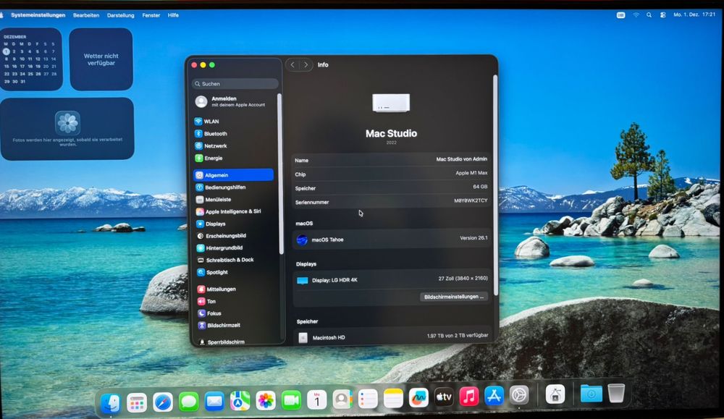Open the Hilfe menu

coord(172,14)
